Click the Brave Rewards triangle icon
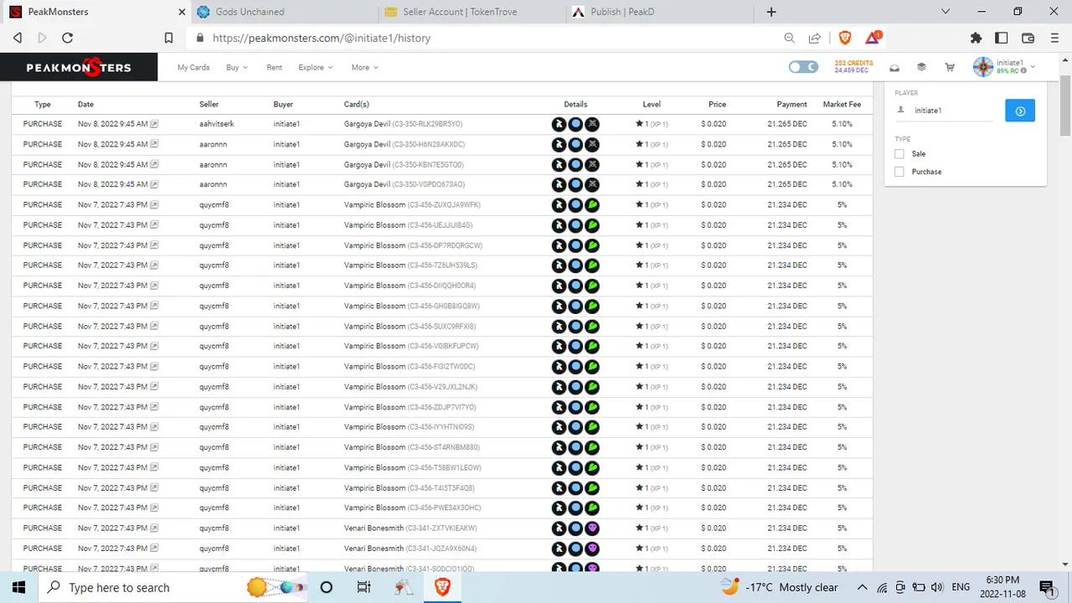The width and height of the screenshot is (1072, 603). (873, 38)
